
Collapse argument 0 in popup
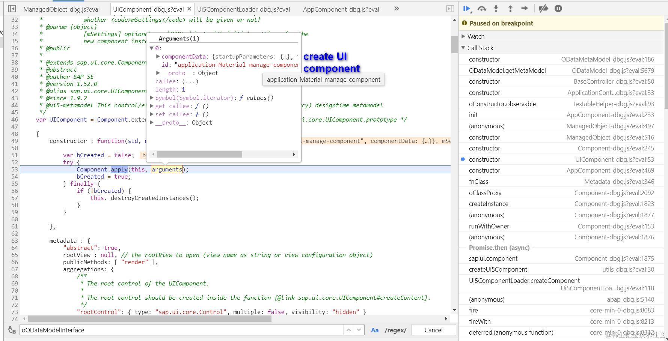[152, 48]
